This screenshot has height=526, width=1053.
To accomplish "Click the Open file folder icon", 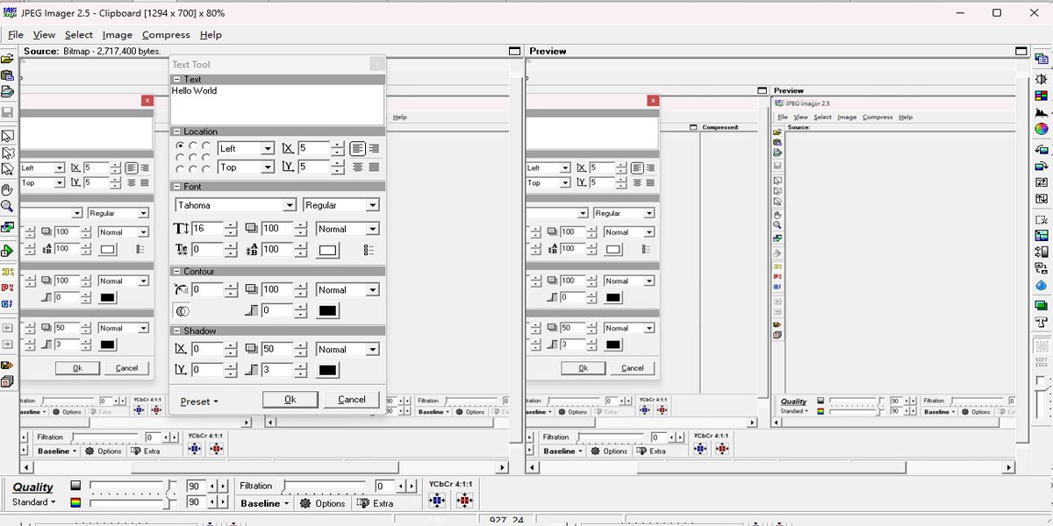I will pos(7,59).
